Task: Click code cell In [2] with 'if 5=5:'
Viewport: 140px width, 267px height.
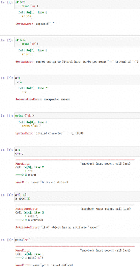Action: point(77,42)
